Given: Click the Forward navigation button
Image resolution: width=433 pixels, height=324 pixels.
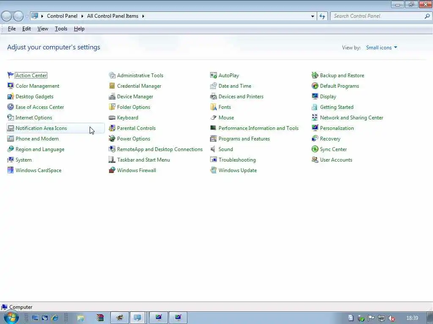Looking at the screenshot, I should pyautogui.click(x=18, y=16).
